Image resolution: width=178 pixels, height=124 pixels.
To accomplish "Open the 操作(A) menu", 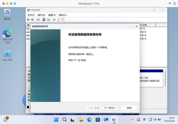I will coord(41,15).
